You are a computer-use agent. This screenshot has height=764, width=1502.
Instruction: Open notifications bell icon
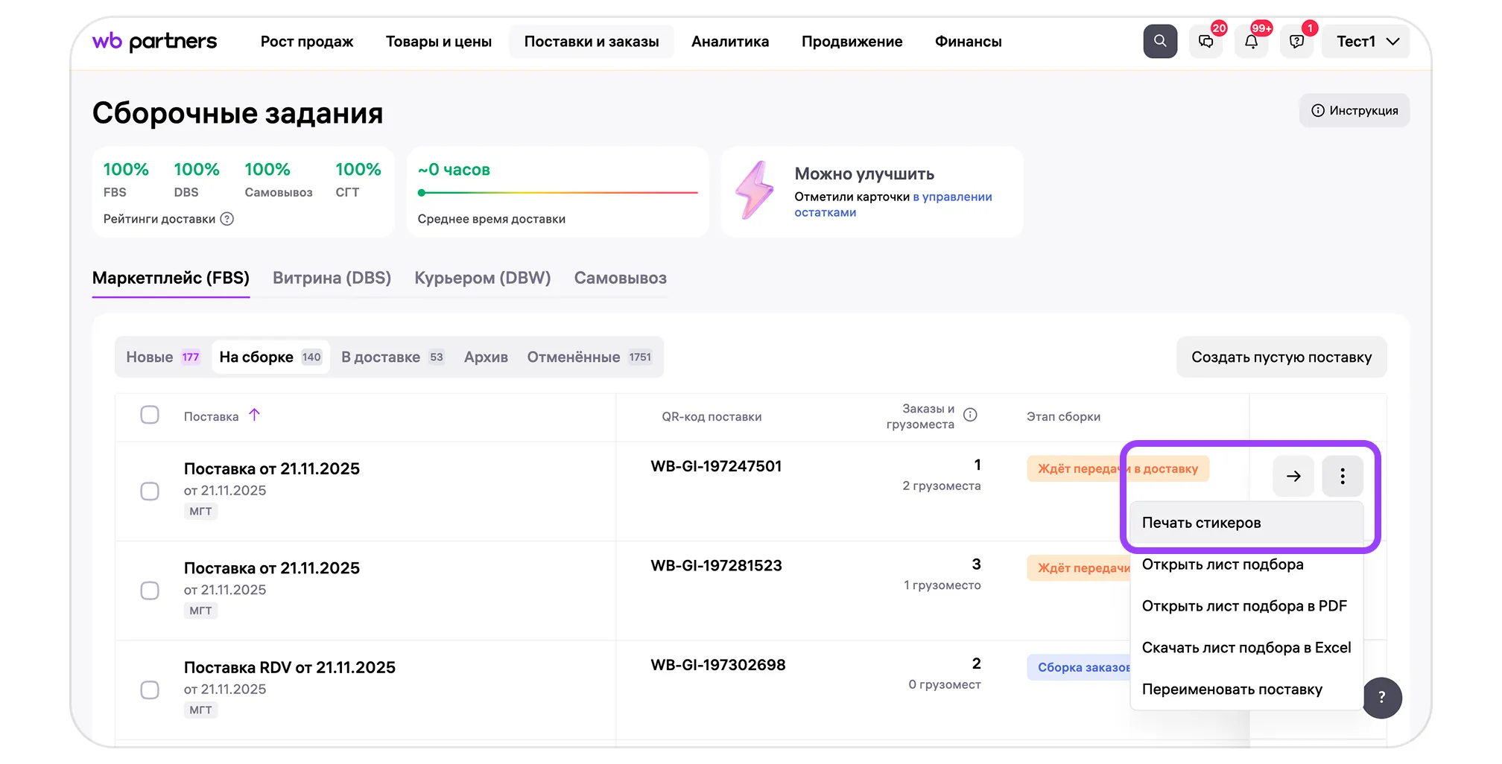pyautogui.click(x=1251, y=42)
